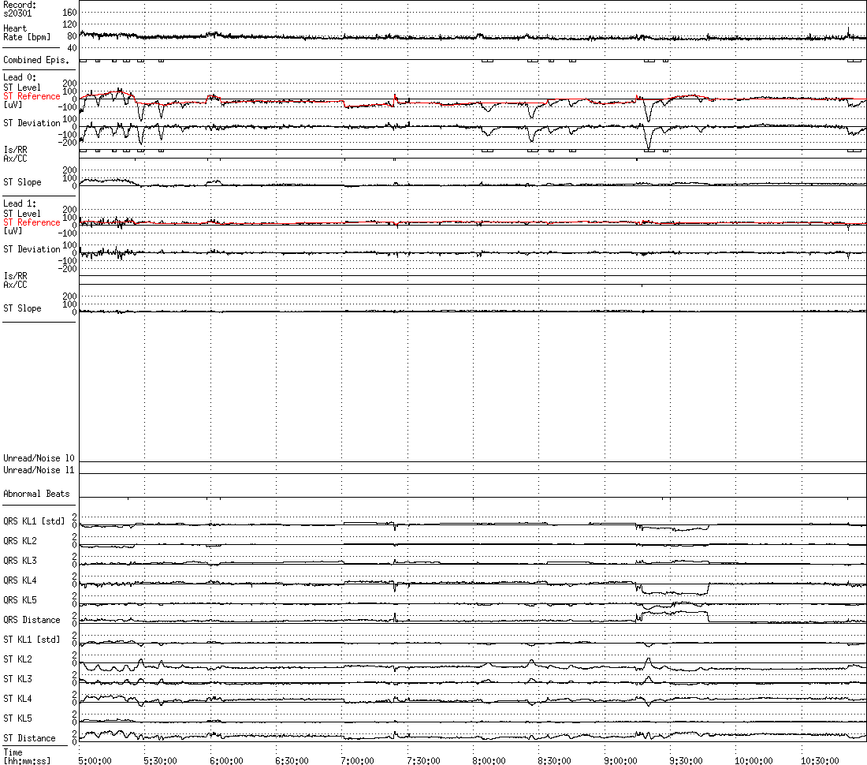Click the ST Distance label
This screenshot has height=765, width=867.
tap(29, 738)
